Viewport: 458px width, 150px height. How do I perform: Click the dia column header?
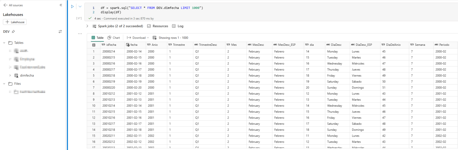(314, 45)
